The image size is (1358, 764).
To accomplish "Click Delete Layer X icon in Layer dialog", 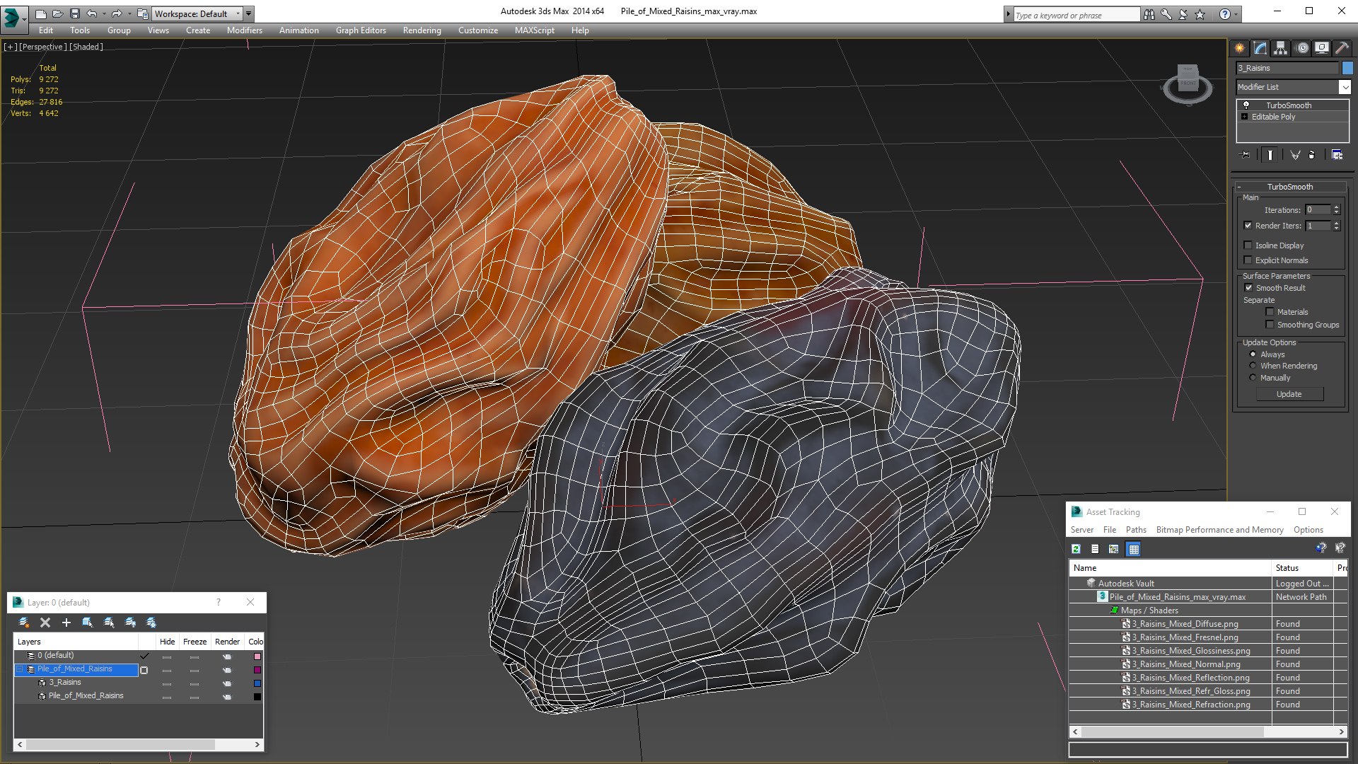I will coord(45,623).
